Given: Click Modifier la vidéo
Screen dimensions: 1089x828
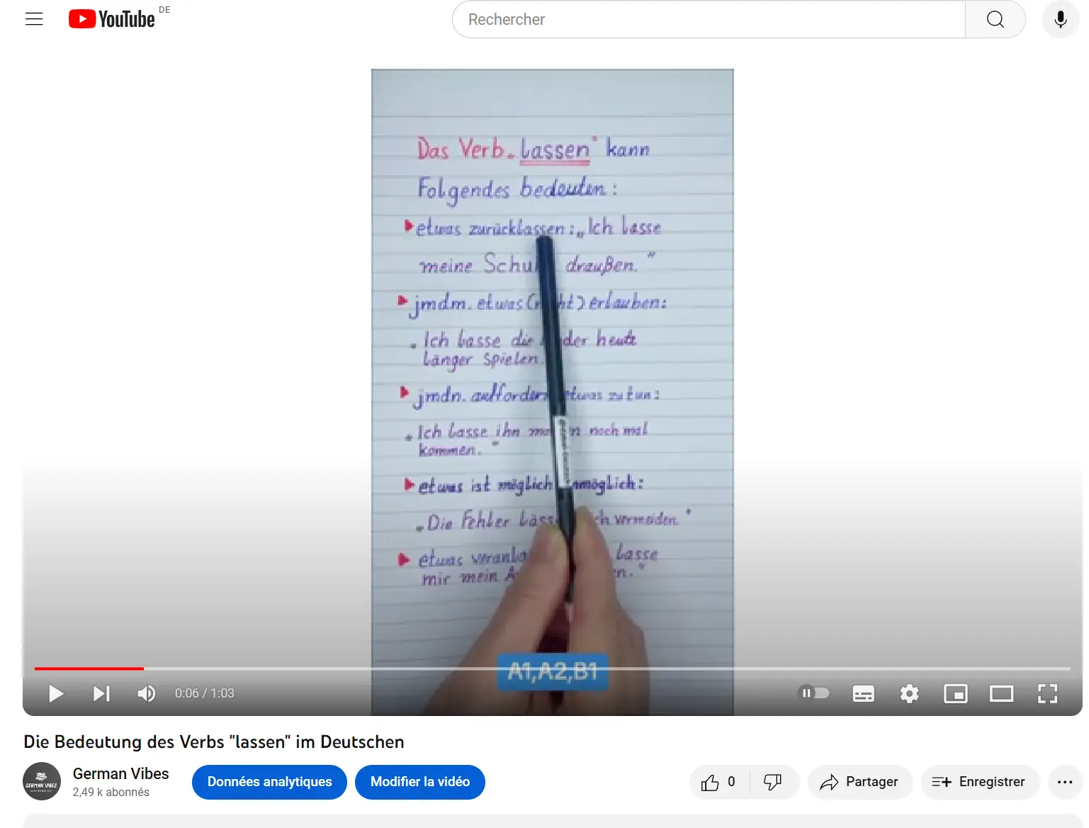Looking at the screenshot, I should 419,782.
